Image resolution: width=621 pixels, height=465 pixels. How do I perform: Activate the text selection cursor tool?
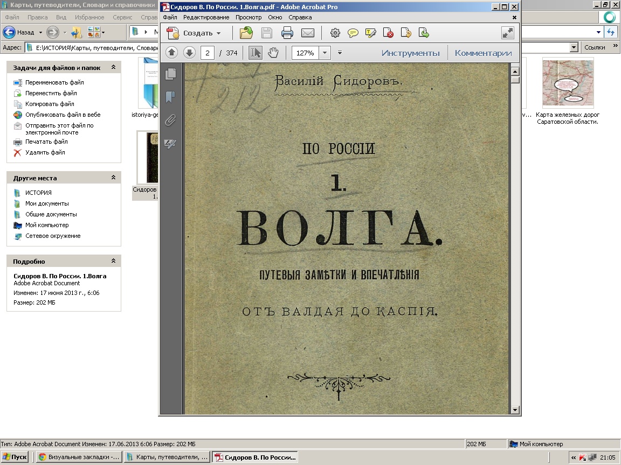click(256, 53)
